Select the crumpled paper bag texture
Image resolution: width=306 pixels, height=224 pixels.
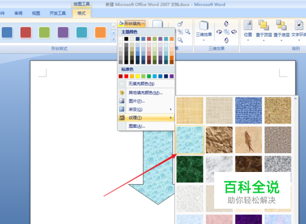click(x=219, y=140)
